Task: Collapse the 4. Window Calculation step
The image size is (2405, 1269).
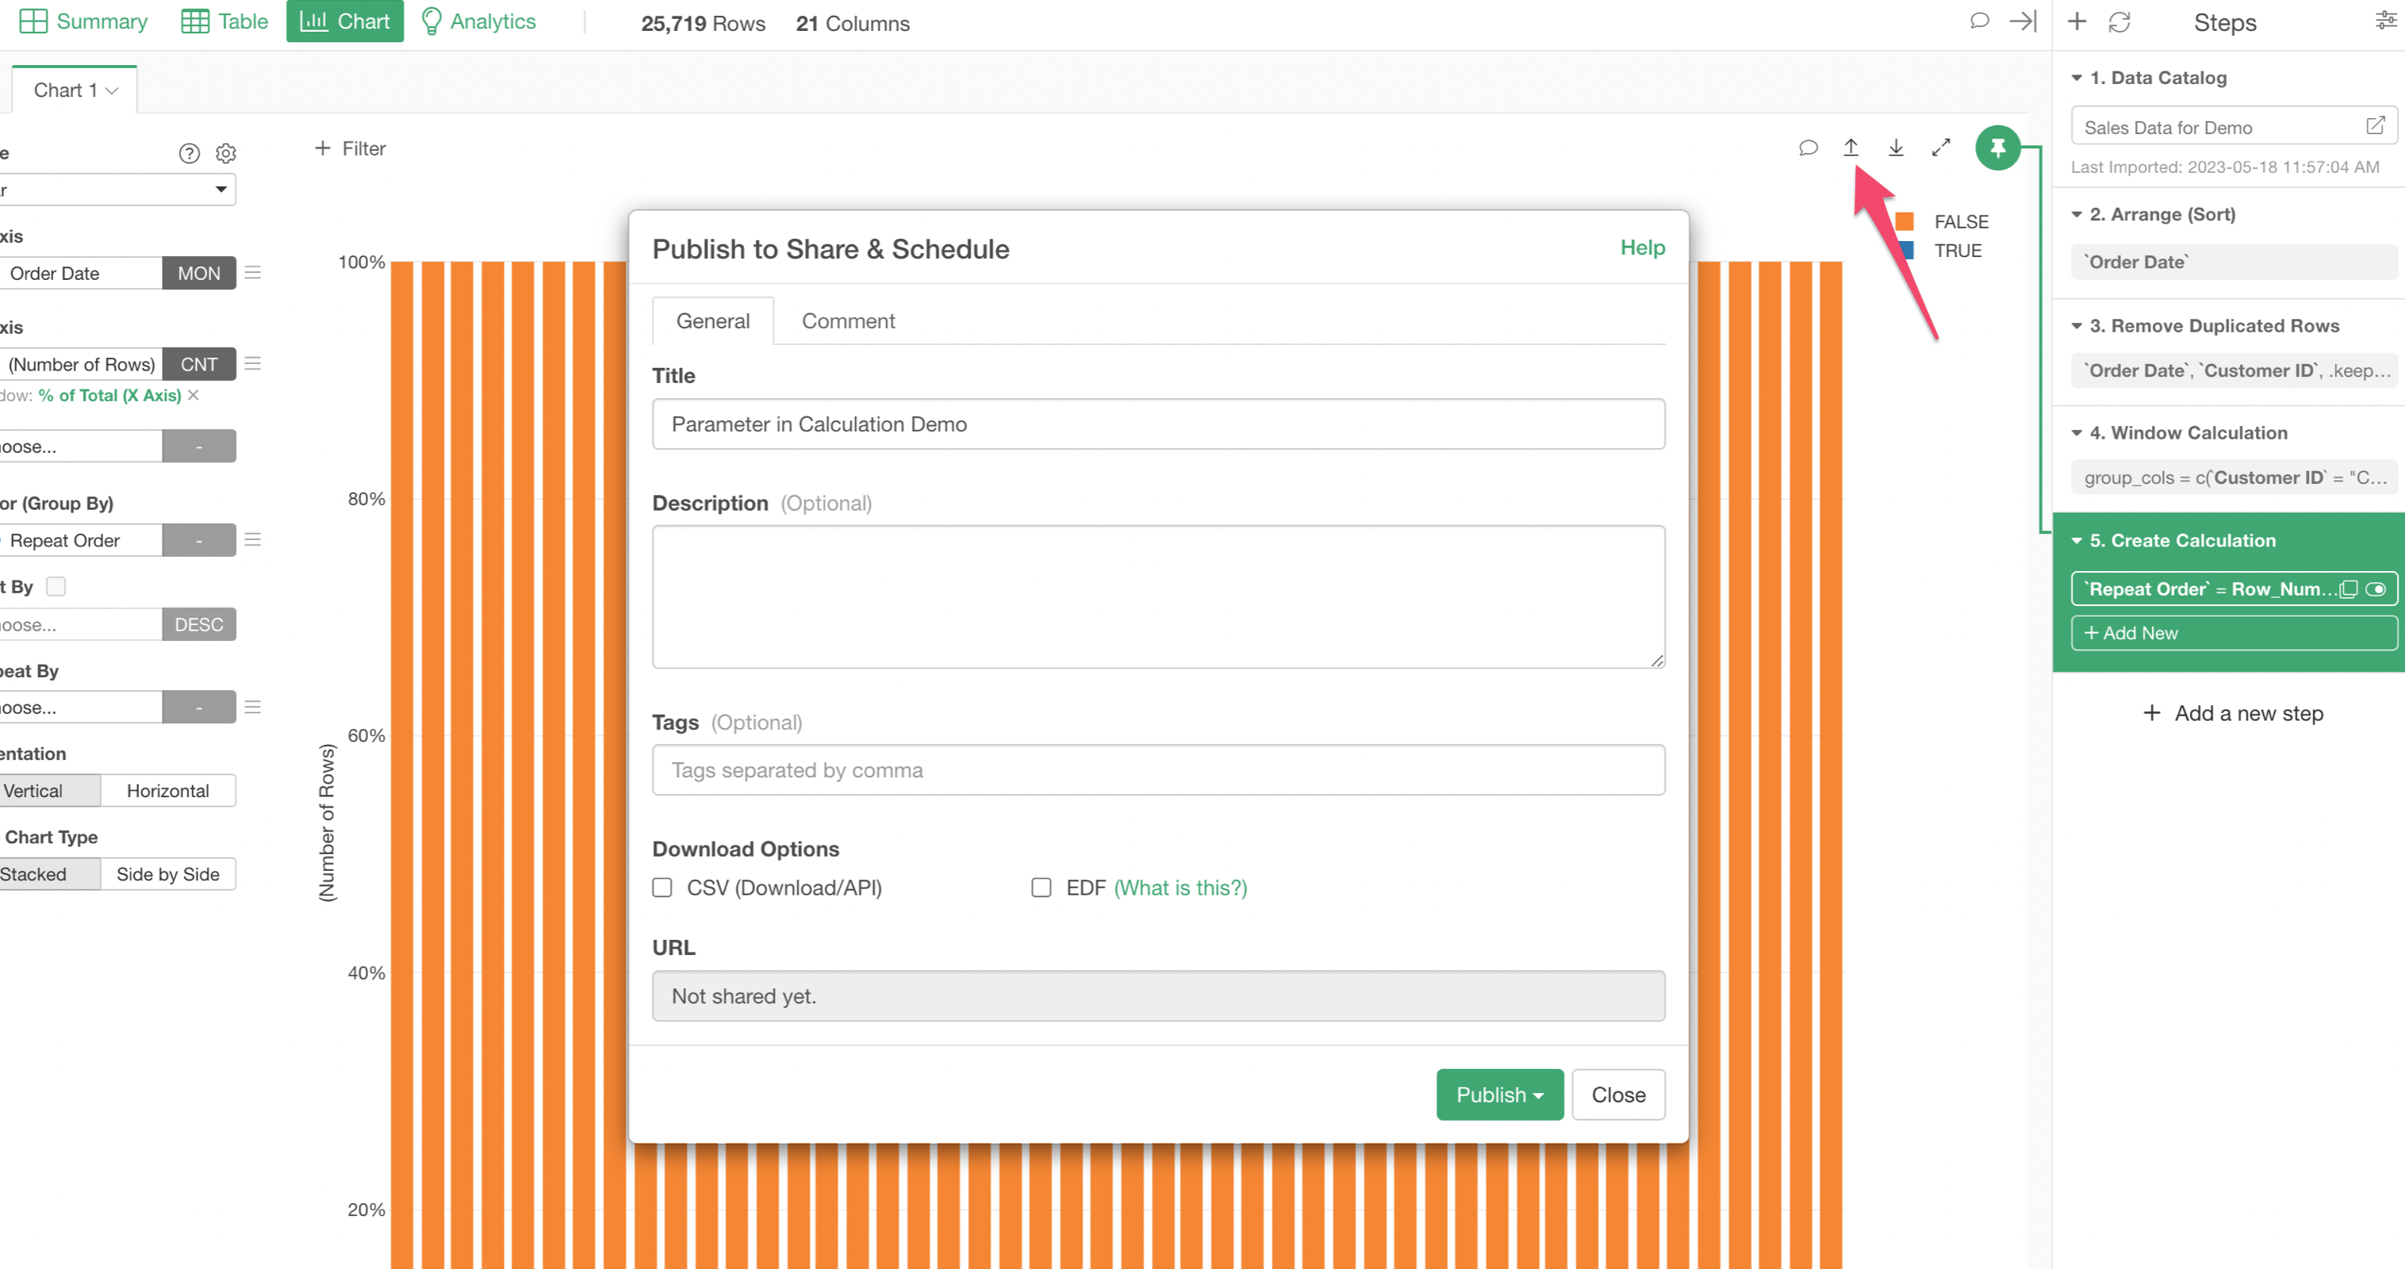Action: click(2077, 432)
